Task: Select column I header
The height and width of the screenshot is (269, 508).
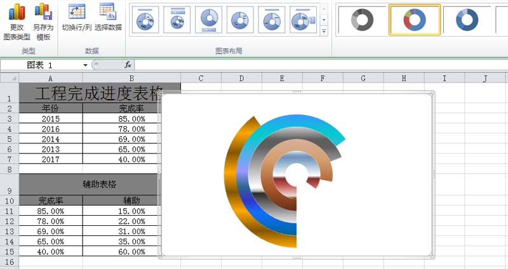Action: pos(444,78)
